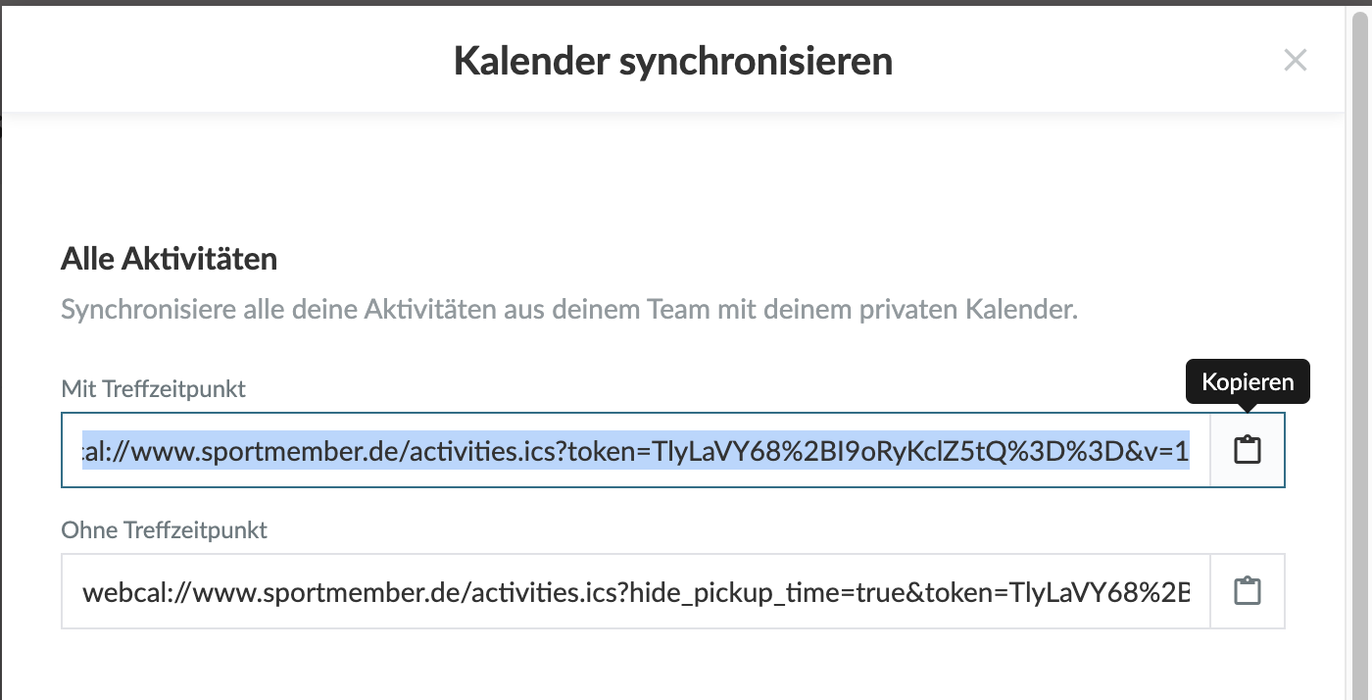Click "hide_pickup_time=true" in the second URL

(739, 591)
